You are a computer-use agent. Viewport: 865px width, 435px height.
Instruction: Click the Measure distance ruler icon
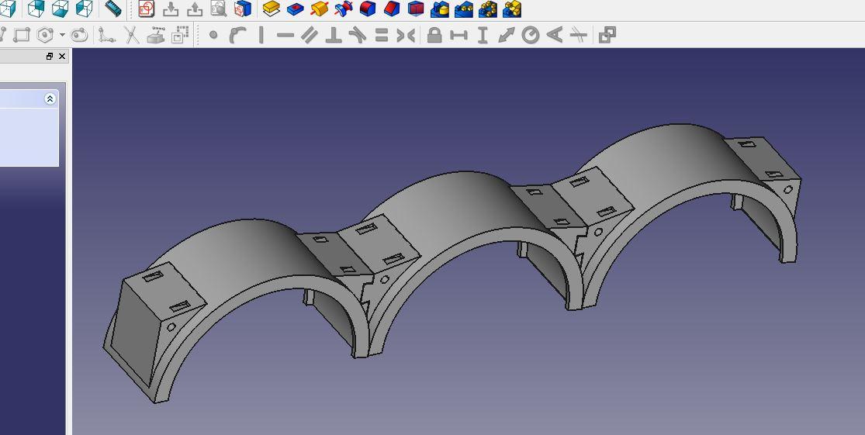(113, 9)
